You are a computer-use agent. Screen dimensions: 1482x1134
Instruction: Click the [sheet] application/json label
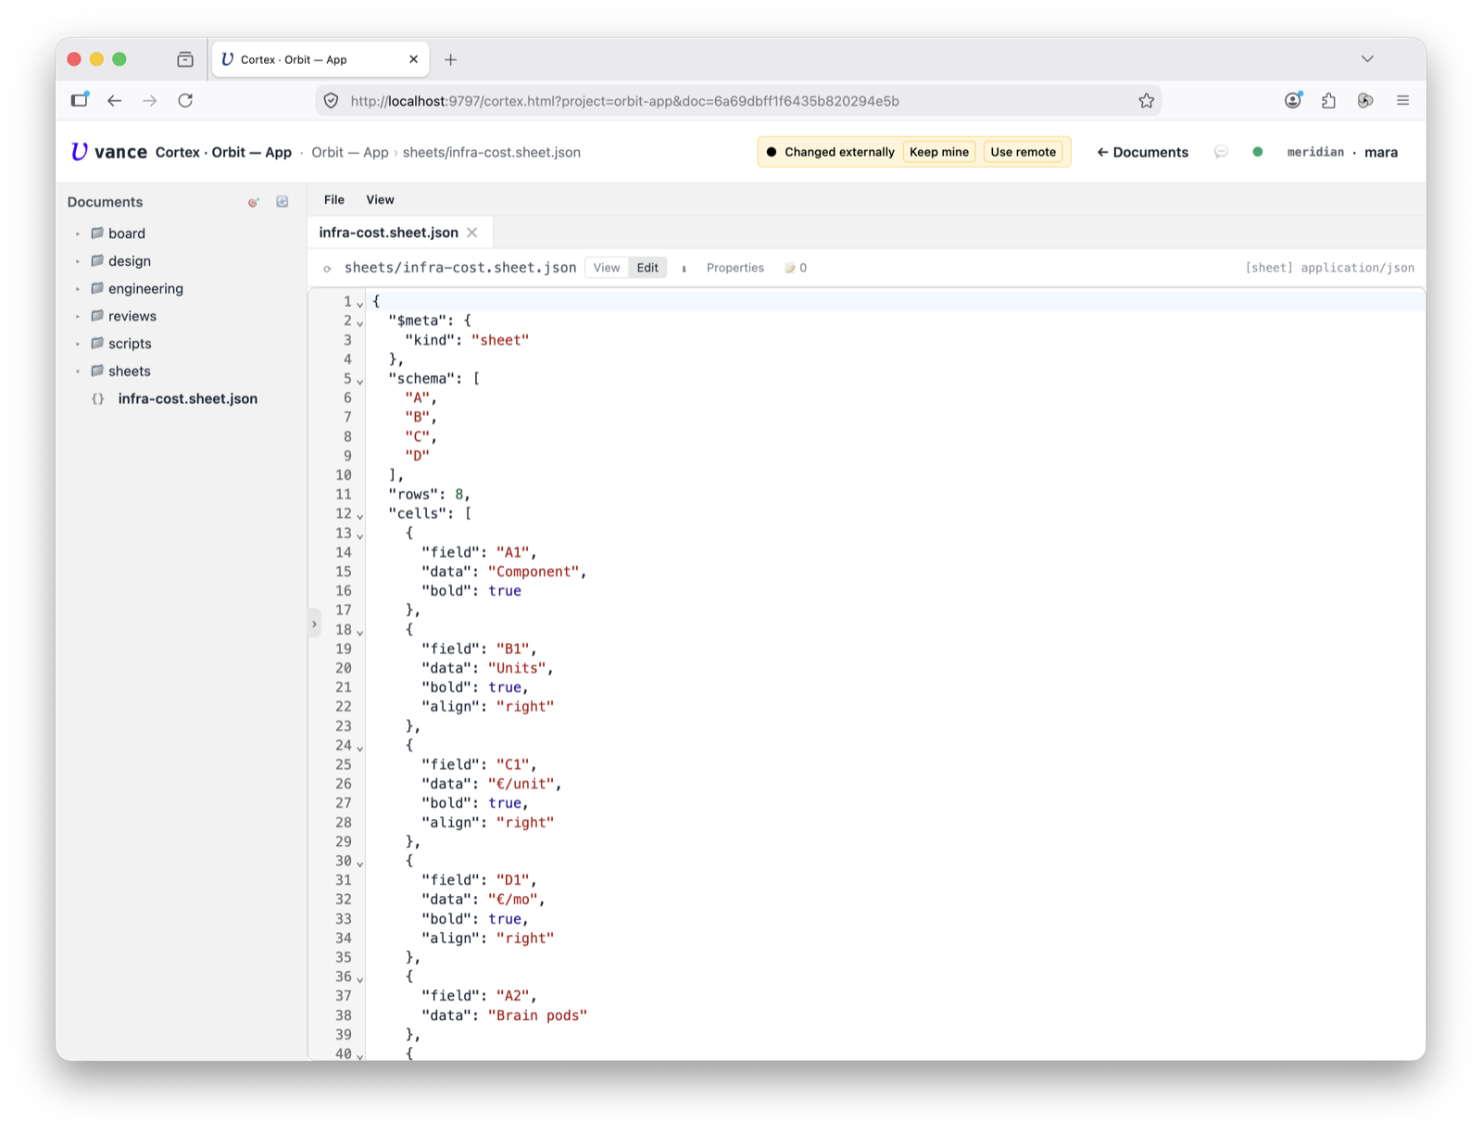point(1329,268)
